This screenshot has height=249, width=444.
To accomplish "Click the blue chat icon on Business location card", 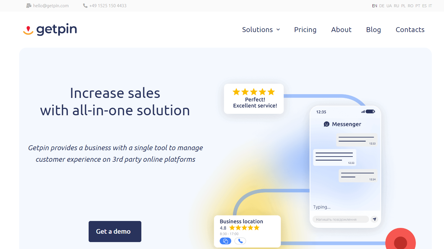I will point(226,241).
